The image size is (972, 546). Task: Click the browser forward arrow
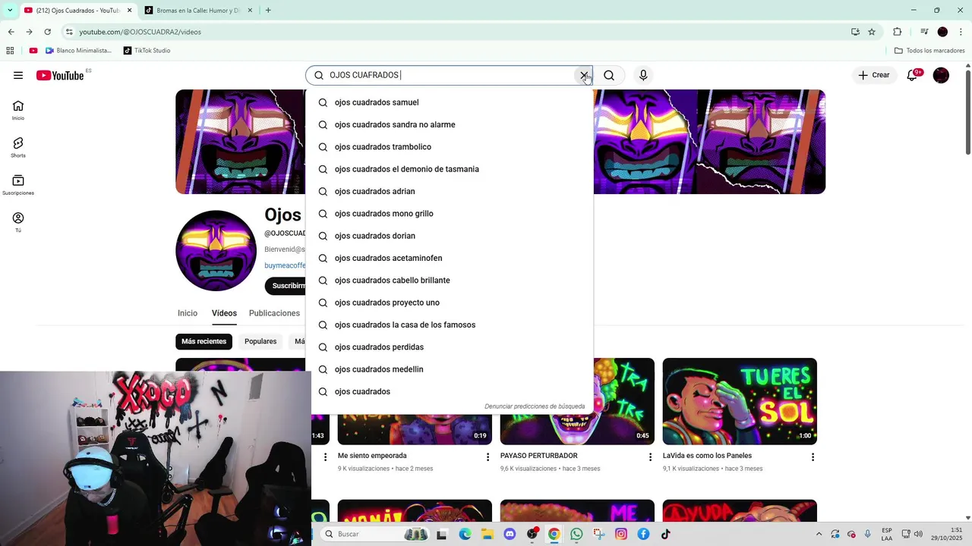pyautogui.click(x=29, y=32)
